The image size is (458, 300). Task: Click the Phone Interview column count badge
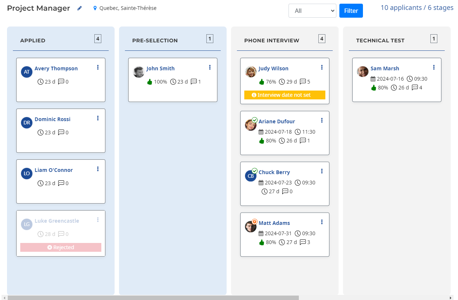pos(322,39)
